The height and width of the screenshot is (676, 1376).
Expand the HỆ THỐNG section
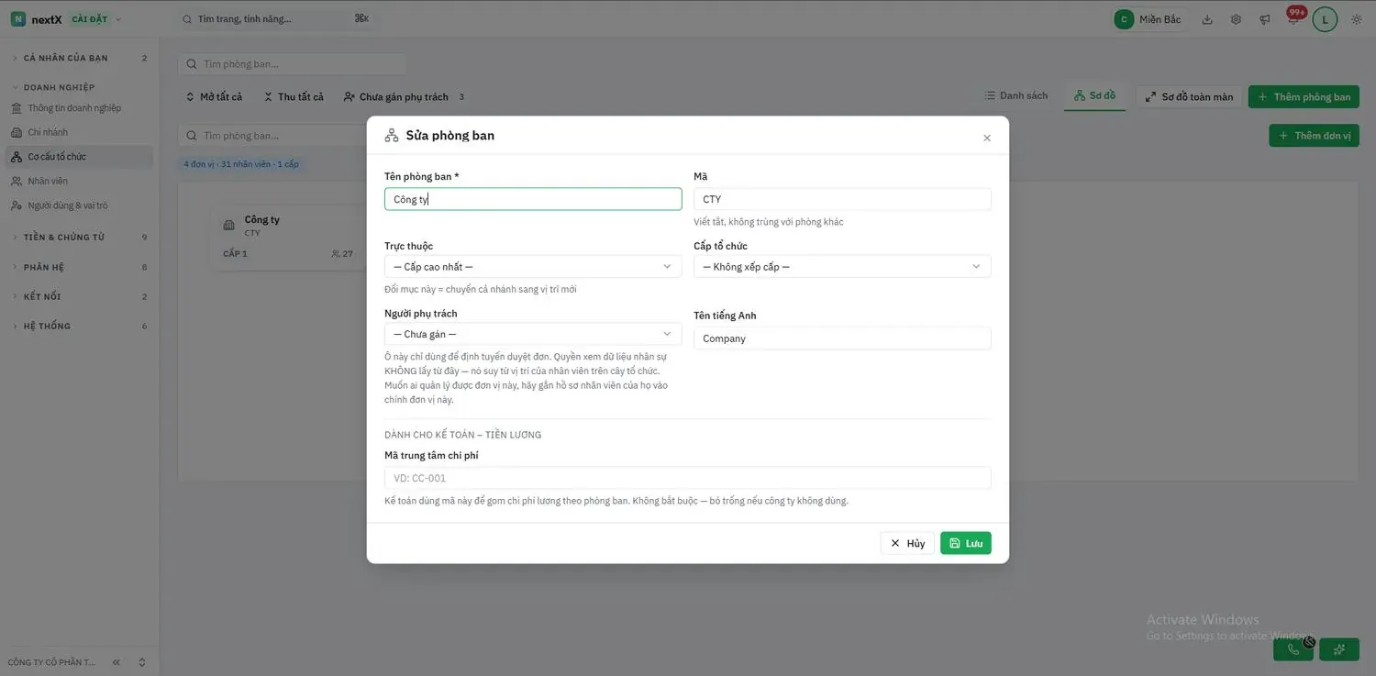click(79, 326)
